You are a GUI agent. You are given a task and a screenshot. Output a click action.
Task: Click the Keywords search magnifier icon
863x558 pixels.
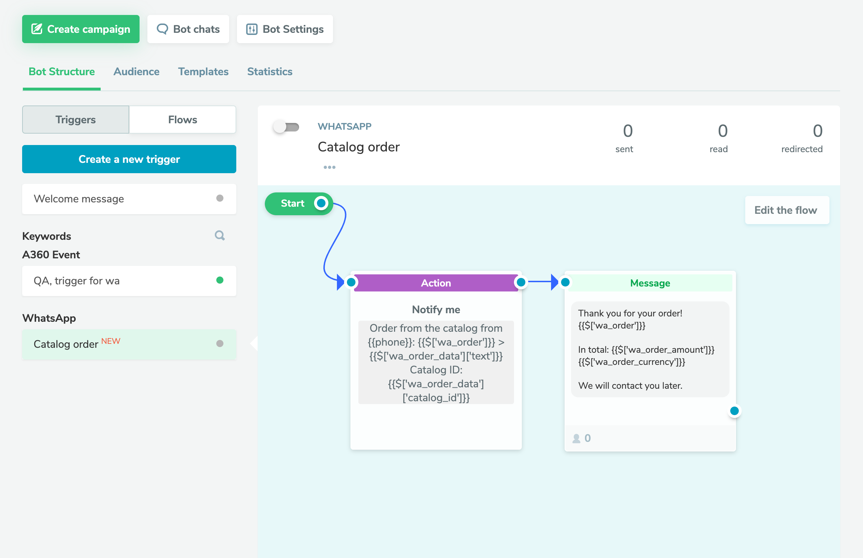click(219, 236)
